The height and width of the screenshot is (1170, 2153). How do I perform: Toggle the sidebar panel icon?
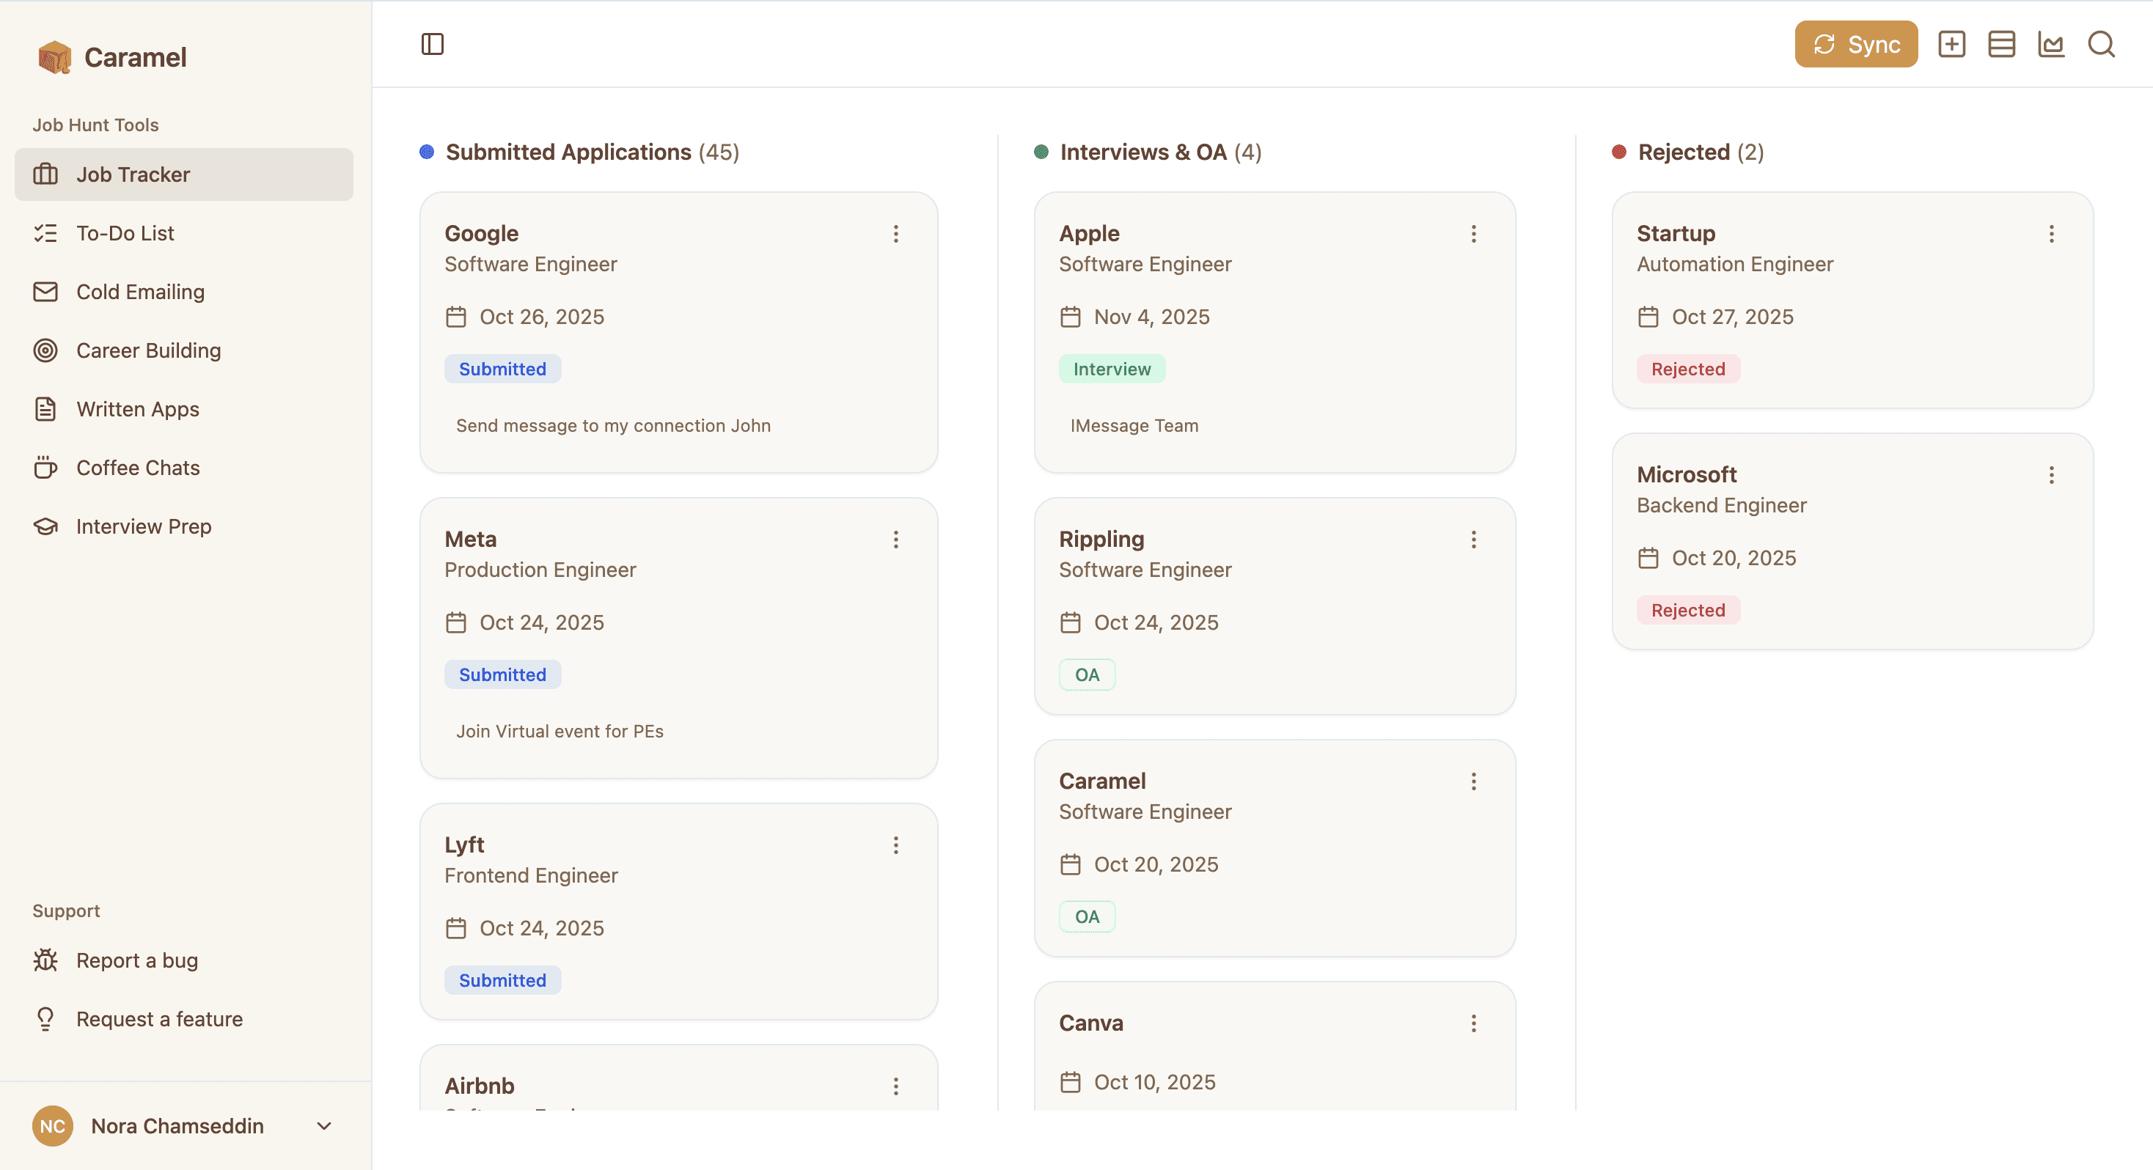[x=432, y=43]
